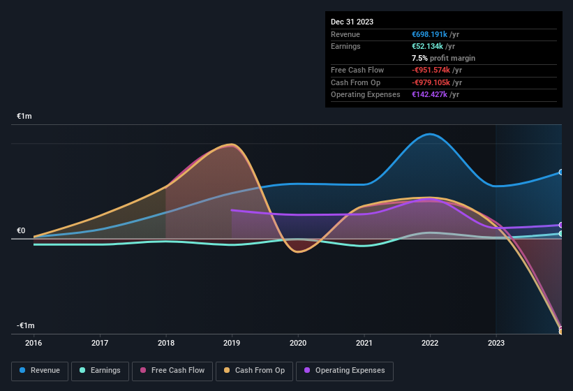Click the €52.134k earnings value
The image size is (573, 391).
point(427,46)
